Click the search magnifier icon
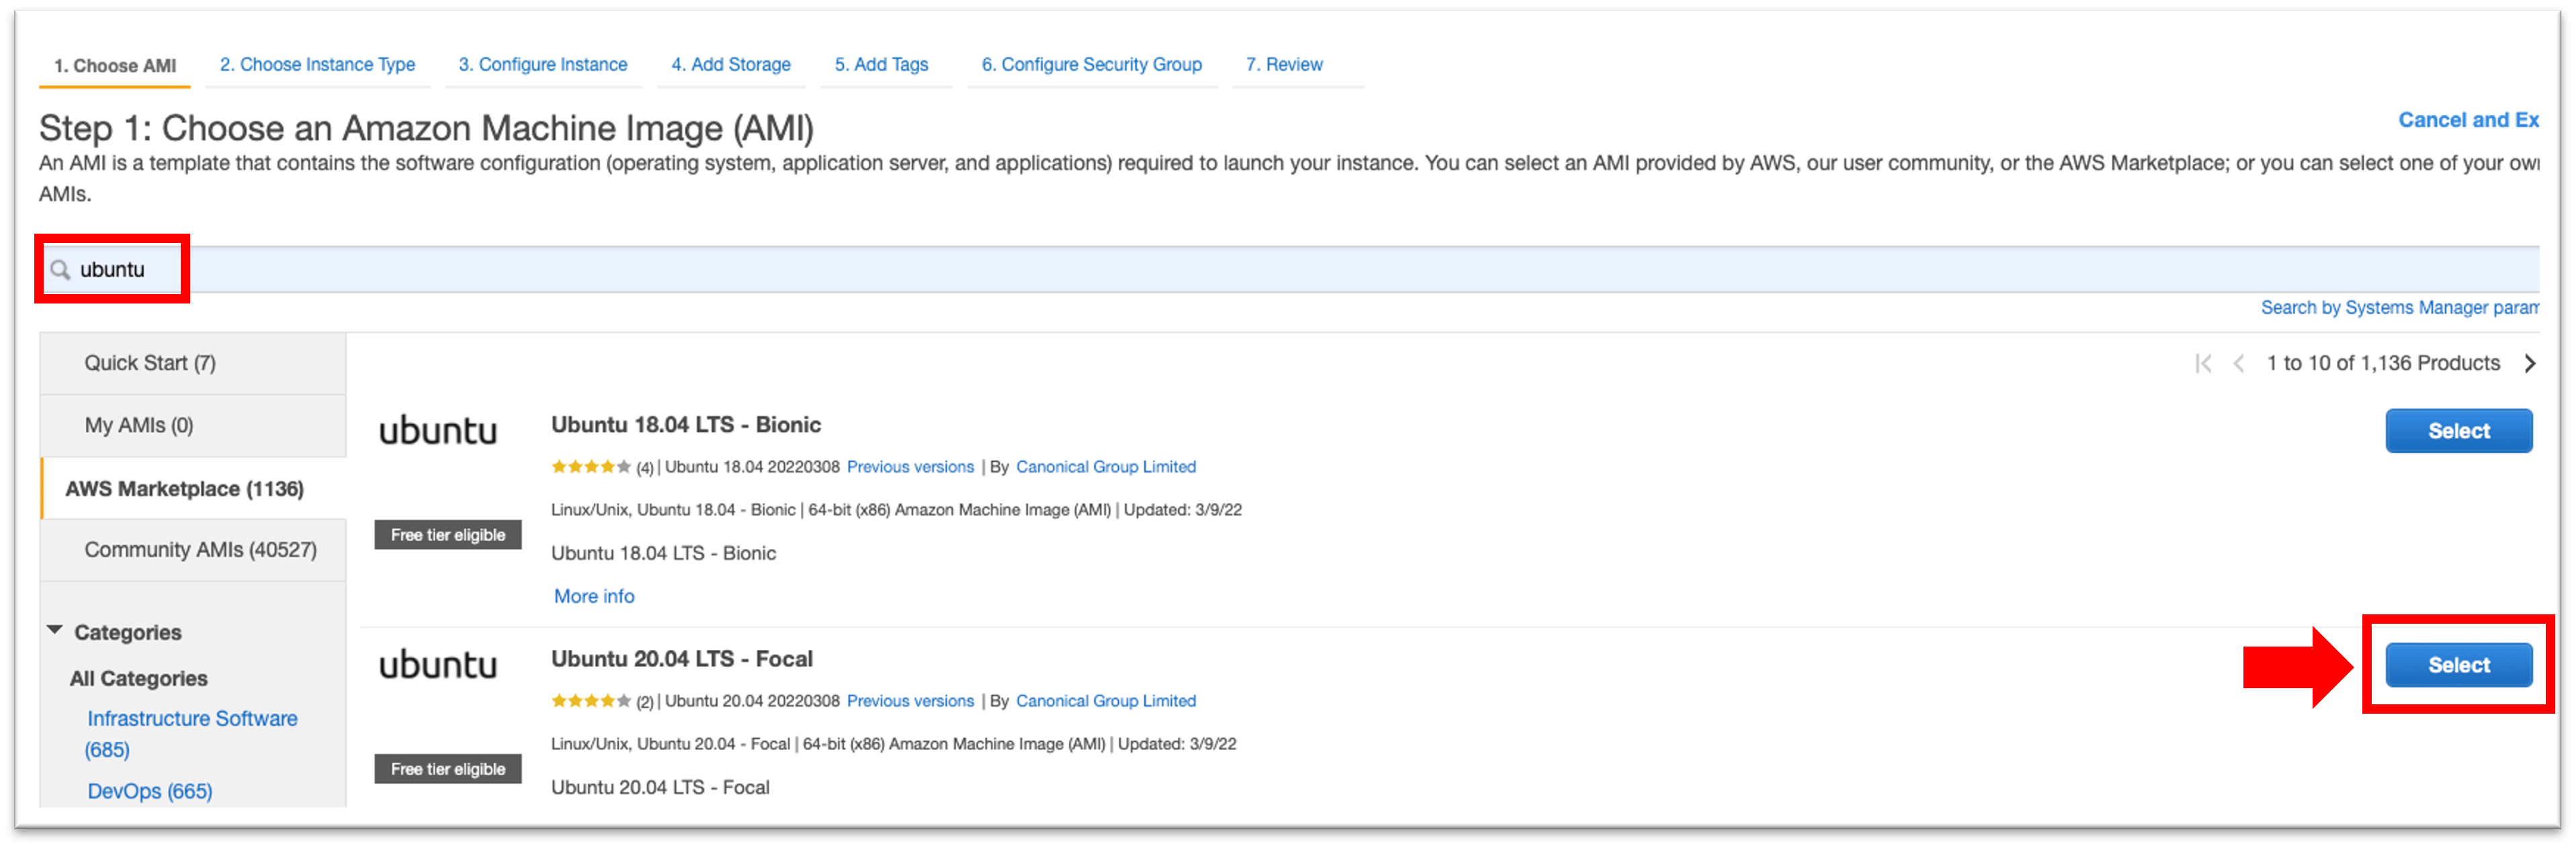2576x848 pixels. 60,270
